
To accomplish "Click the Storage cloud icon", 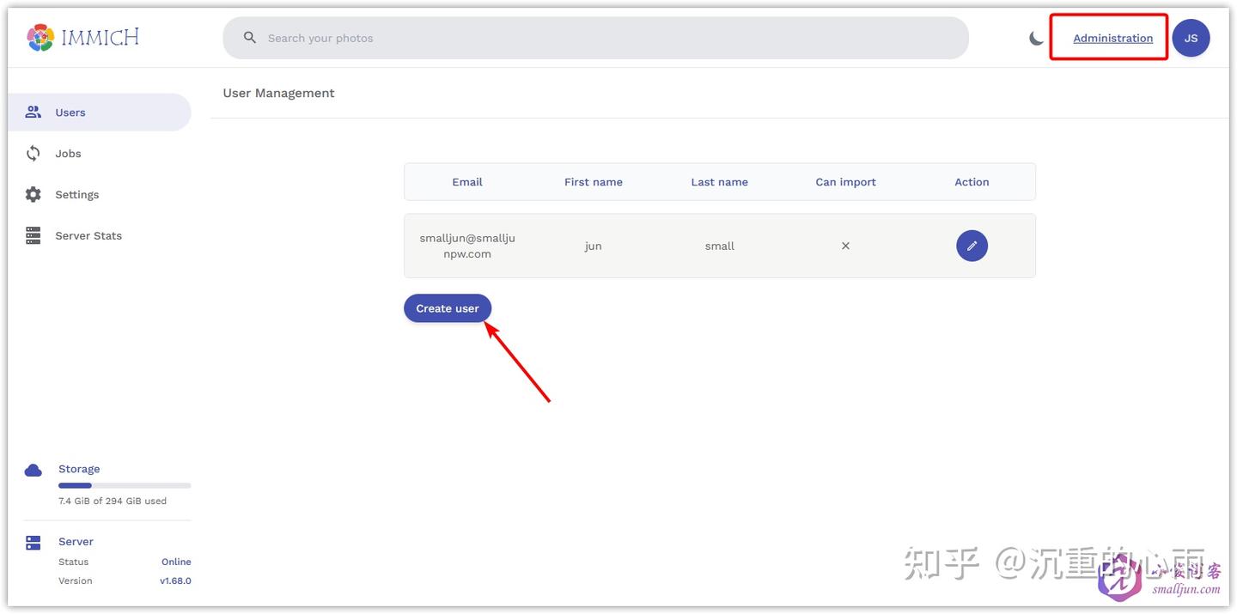I will tap(34, 470).
